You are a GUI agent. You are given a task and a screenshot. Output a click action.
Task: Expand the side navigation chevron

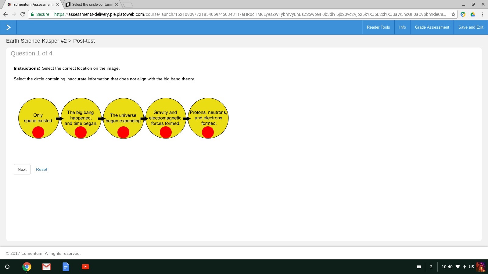pyautogui.click(x=8, y=27)
